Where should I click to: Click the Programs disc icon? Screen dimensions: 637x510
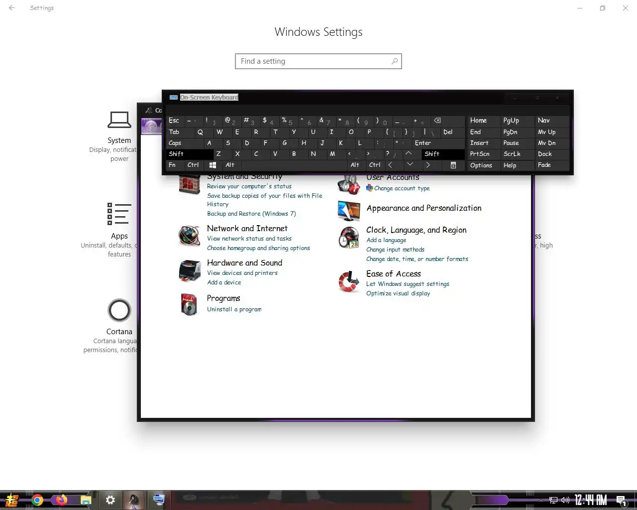189,304
